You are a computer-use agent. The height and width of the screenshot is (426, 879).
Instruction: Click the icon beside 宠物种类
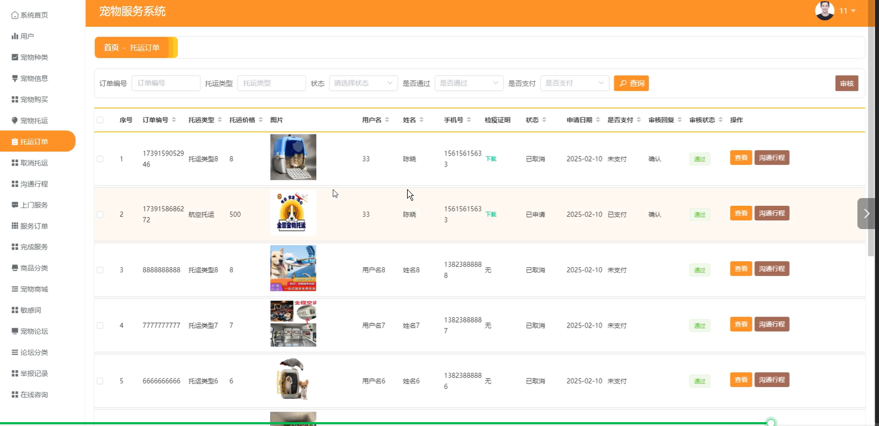[15, 57]
